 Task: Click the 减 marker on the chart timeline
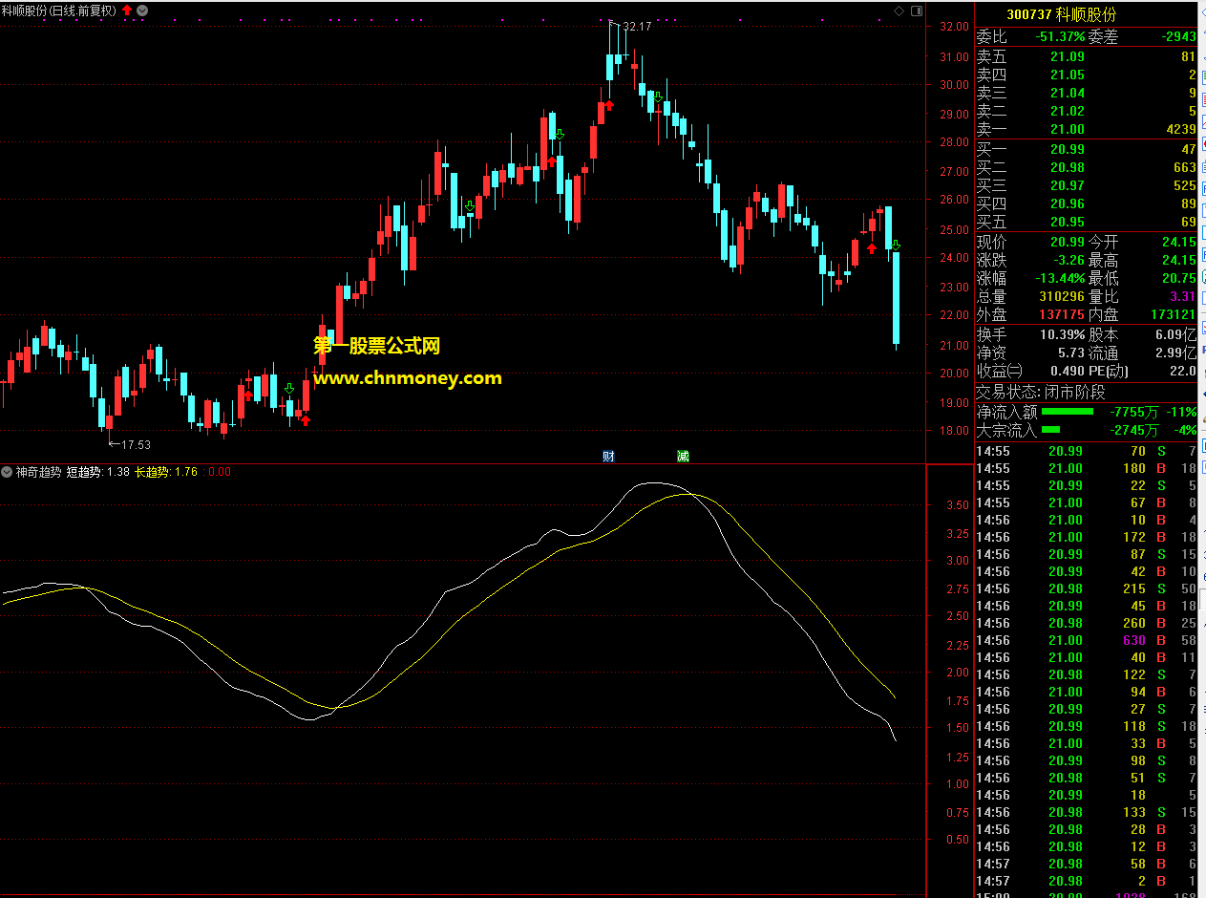point(683,456)
